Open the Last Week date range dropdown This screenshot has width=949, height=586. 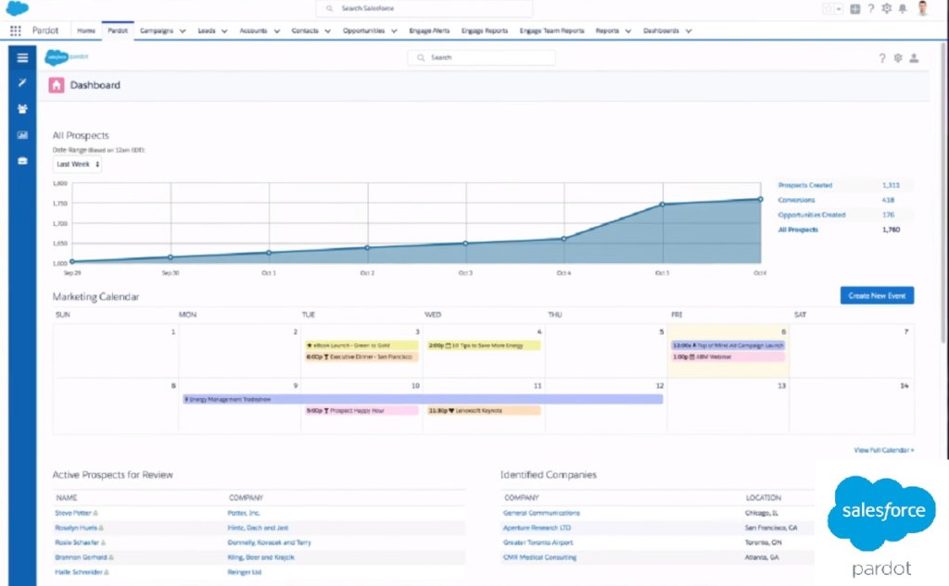coord(76,163)
